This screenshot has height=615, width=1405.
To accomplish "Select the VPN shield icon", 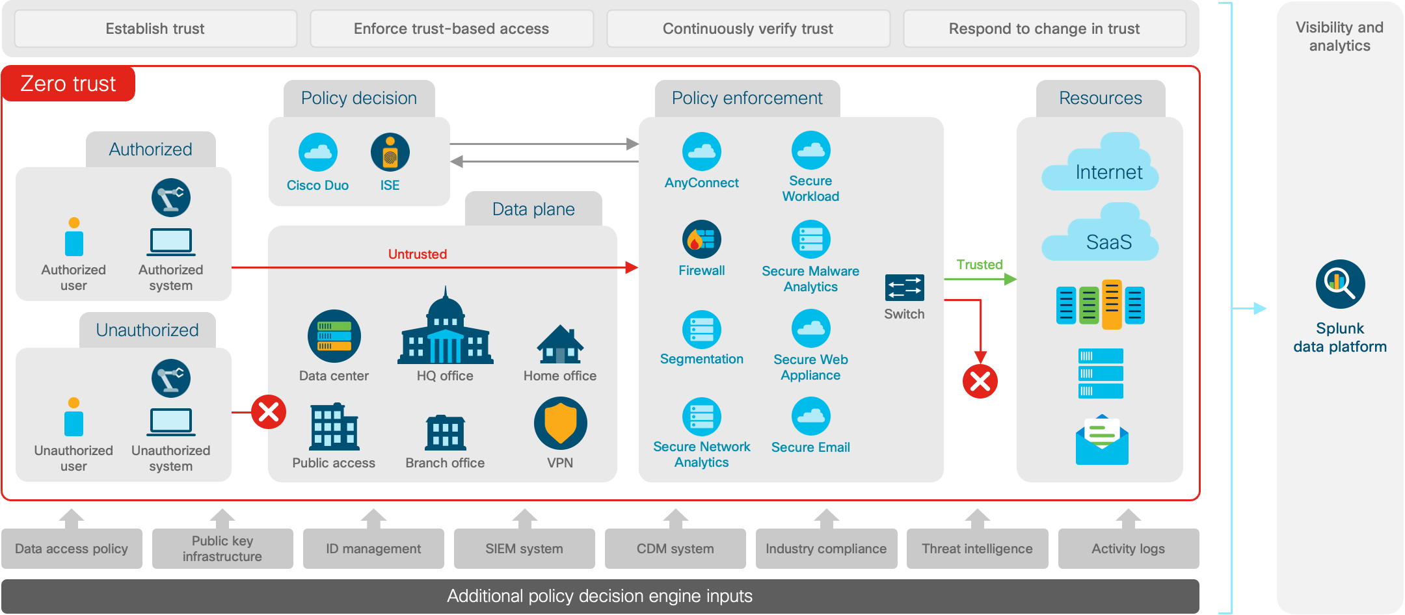I will tap(560, 423).
